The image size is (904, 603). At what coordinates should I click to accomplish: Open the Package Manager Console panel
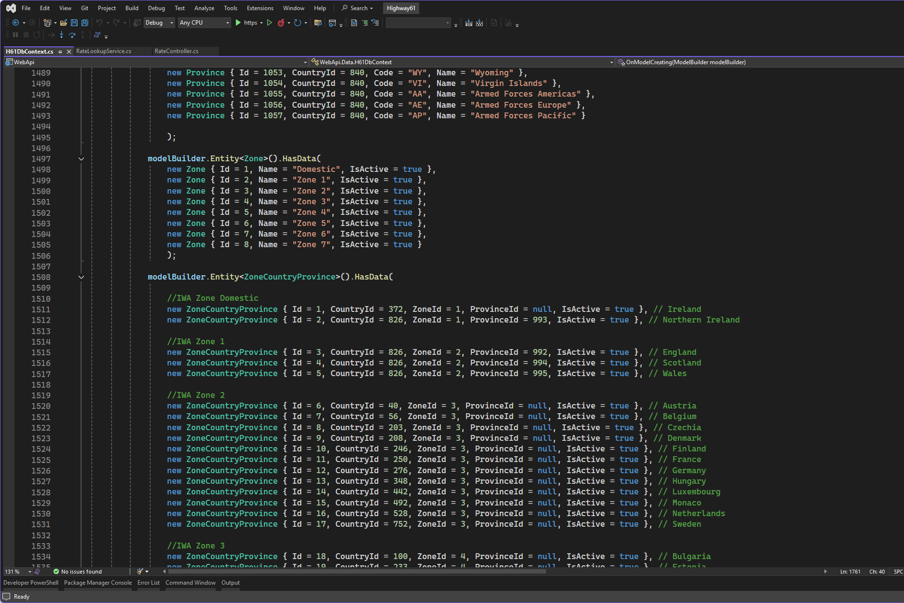click(97, 583)
